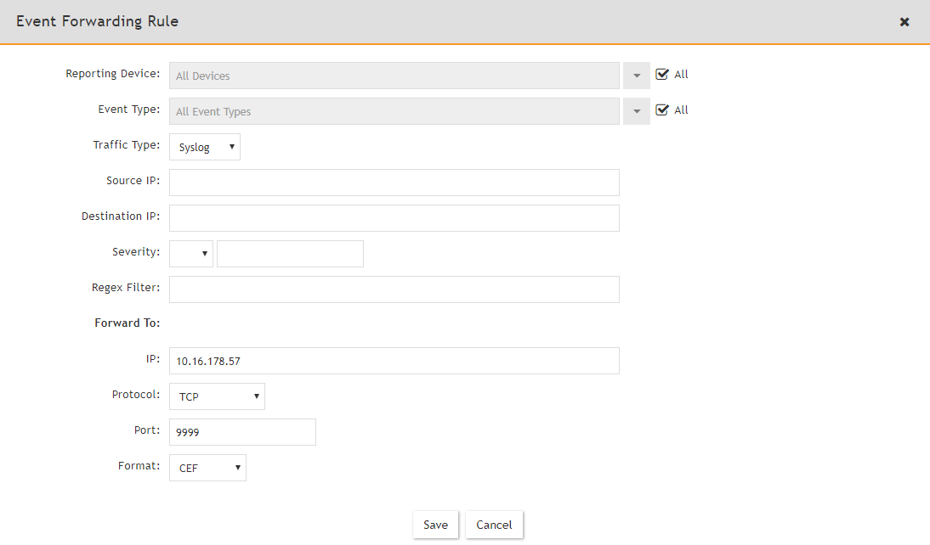Viewport: 930px width, 545px height.
Task: Open the Severity comparison dropdown
Action: click(x=190, y=253)
